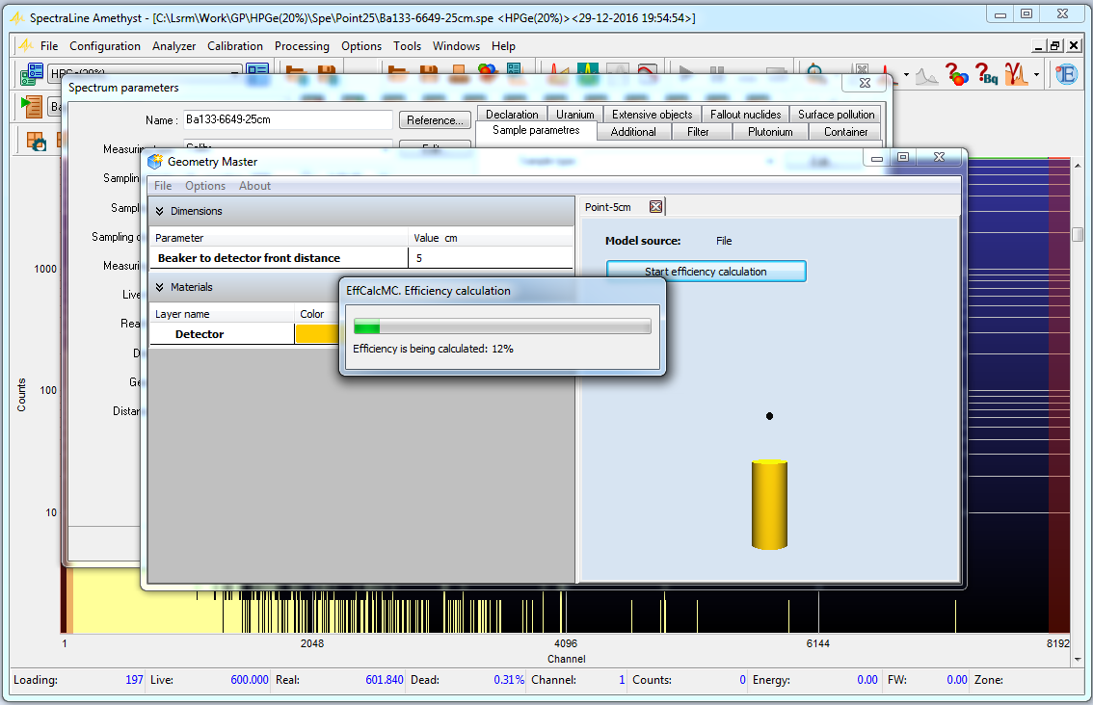Click the question mark with colored balls icon
The height and width of the screenshot is (705, 1093).
(x=956, y=73)
